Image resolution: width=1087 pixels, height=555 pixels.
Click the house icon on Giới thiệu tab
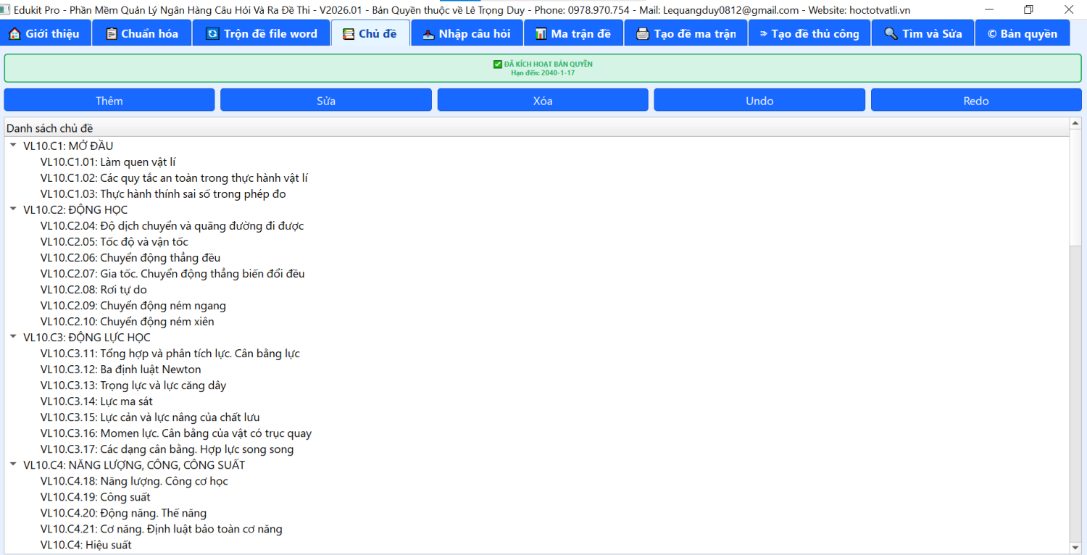[14, 34]
